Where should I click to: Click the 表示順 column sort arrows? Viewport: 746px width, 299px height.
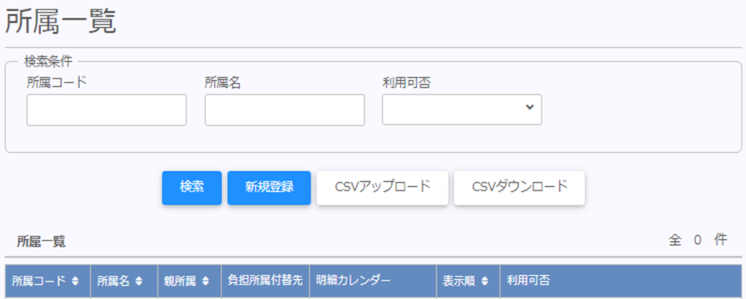coord(484,281)
